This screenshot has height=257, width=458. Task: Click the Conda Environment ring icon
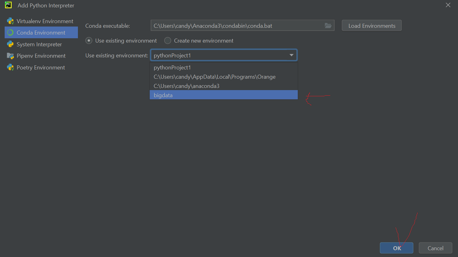pos(10,33)
